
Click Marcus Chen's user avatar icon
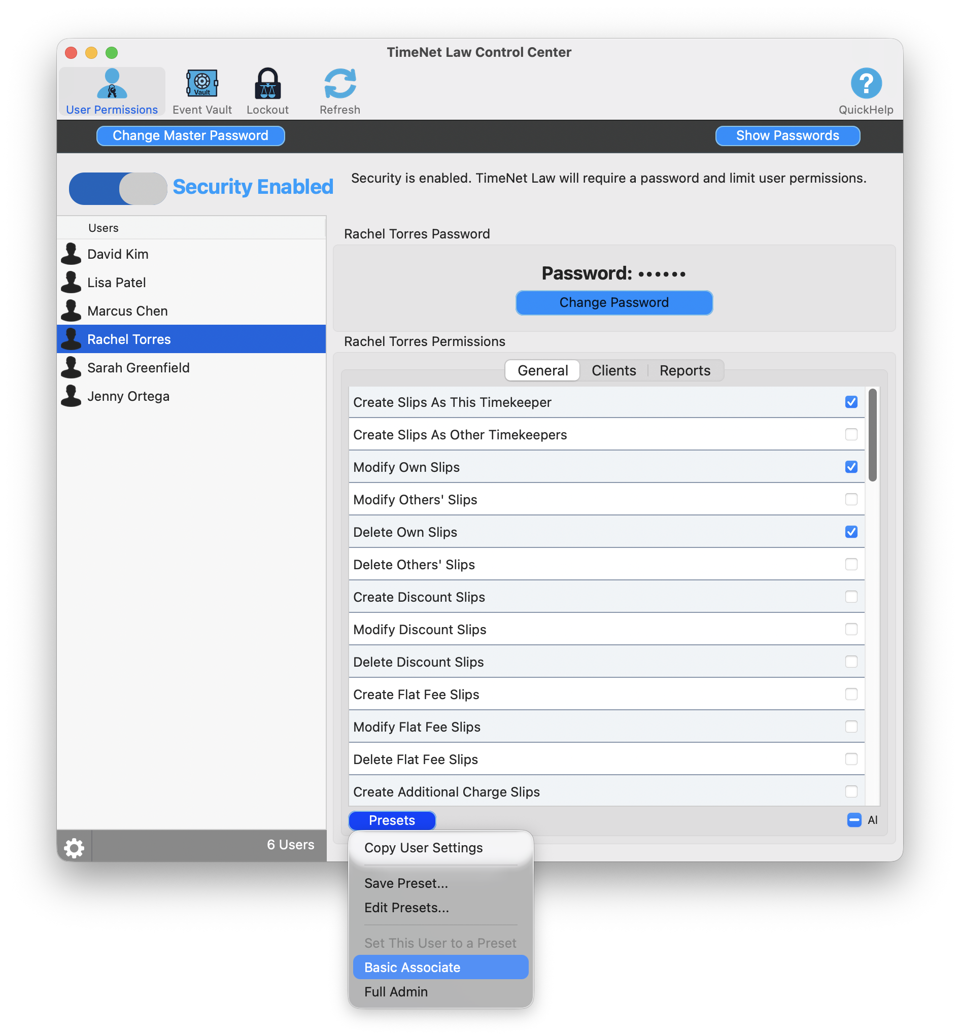click(71, 311)
